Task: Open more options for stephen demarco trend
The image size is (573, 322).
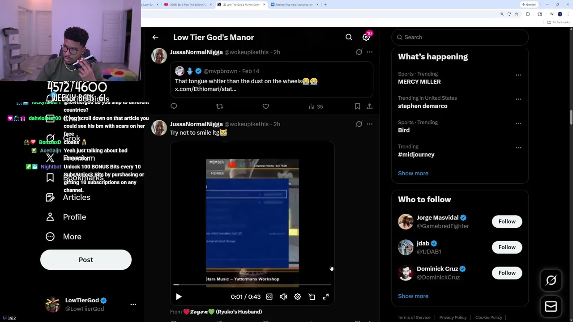Action: pos(518,99)
